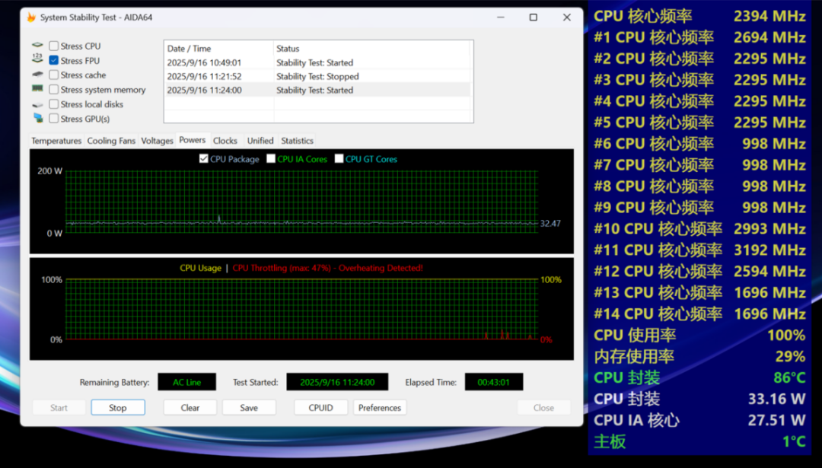Uncheck the Stress FPU checkbox
Screen dimensions: 822x468
pos(53,60)
